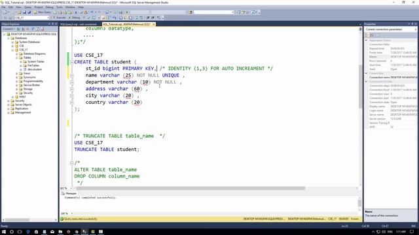Click the Debug button in toolbar
The width and height of the screenshot is (419, 235).
click(x=74, y=18)
